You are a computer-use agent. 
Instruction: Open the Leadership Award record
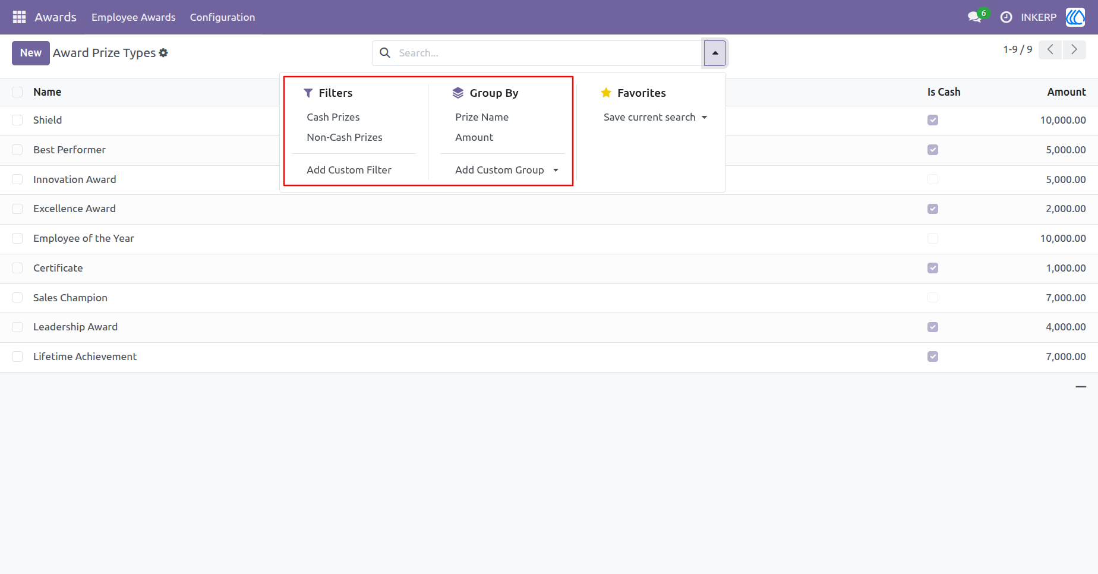point(75,327)
